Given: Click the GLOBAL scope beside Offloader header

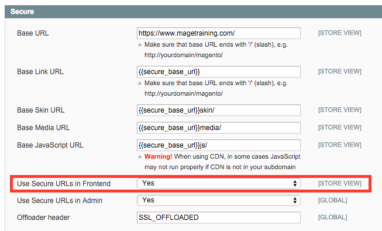Looking at the screenshot, I should tap(332, 217).
